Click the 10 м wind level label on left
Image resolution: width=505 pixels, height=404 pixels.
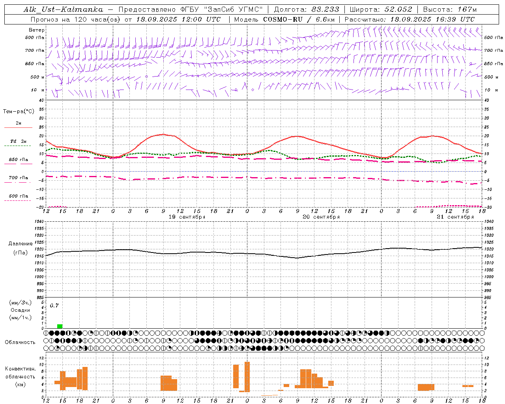pos(37,90)
